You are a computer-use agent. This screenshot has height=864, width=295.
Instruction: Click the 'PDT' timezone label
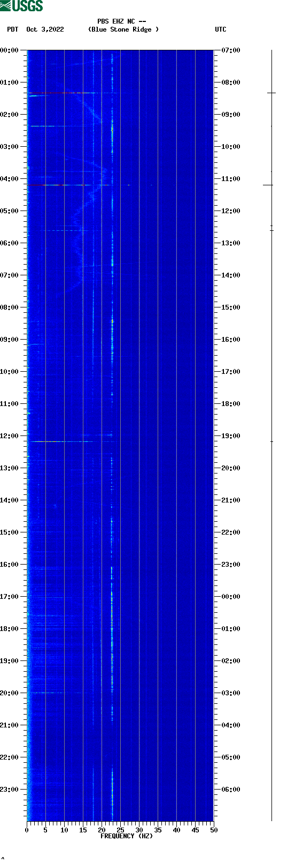12,29
